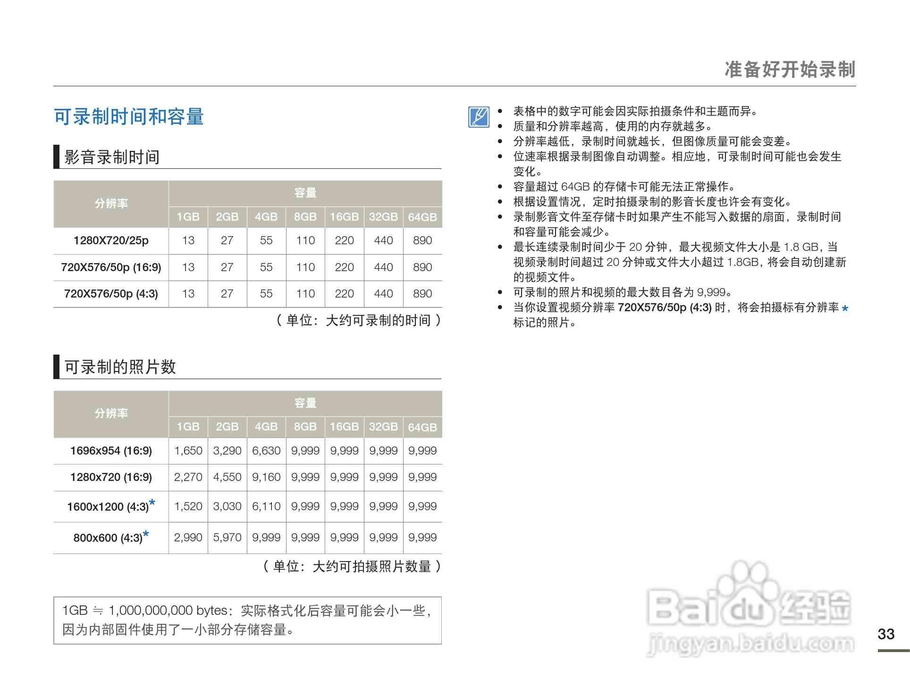Select the row label 1696x954 (16:9)
Viewport: 910px width, 695px height.
point(111,451)
